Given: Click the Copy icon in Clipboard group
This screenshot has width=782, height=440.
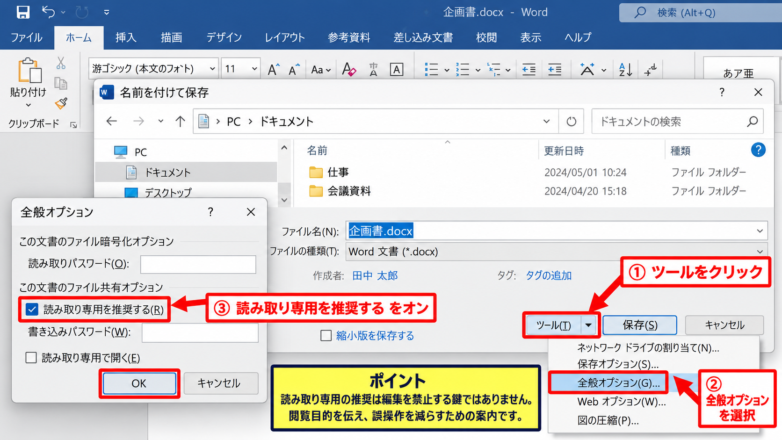Looking at the screenshot, I should (x=61, y=83).
